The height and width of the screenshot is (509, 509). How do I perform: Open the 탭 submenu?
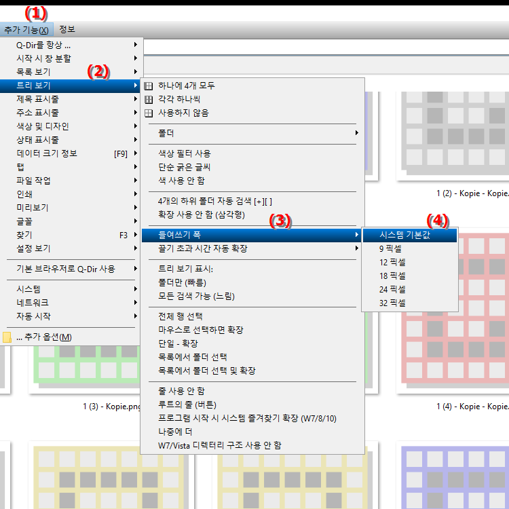click(x=70, y=167)
